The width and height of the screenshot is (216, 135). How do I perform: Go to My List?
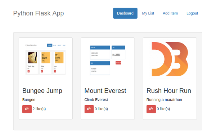[148, 13]
